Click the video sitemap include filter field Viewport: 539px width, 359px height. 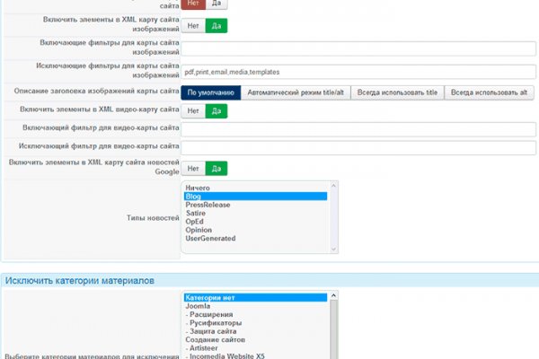point(358,130)
